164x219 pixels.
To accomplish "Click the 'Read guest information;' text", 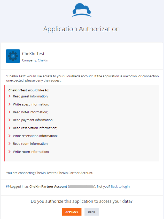I will coord(31,96).
